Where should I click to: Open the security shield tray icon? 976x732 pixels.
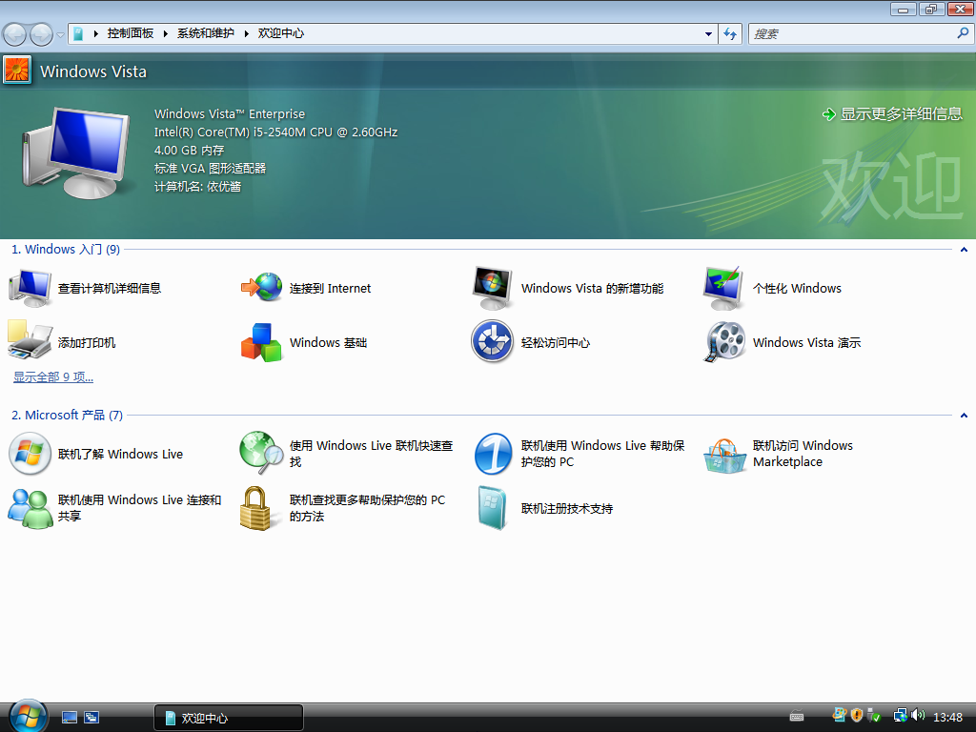tap(857, 716)
